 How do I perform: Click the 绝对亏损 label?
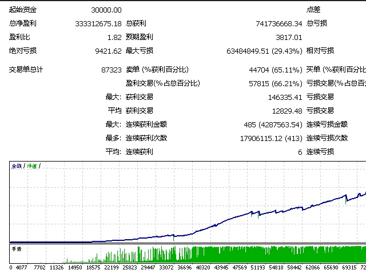pos(23,51)
